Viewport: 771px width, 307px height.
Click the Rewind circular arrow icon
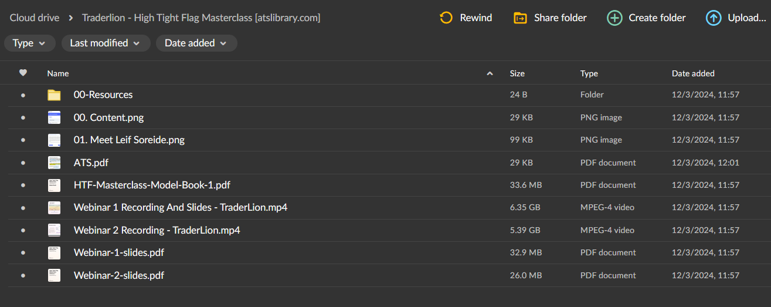click(x=446, y=18)
